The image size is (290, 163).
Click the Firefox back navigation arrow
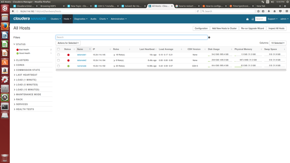[13, 11]
